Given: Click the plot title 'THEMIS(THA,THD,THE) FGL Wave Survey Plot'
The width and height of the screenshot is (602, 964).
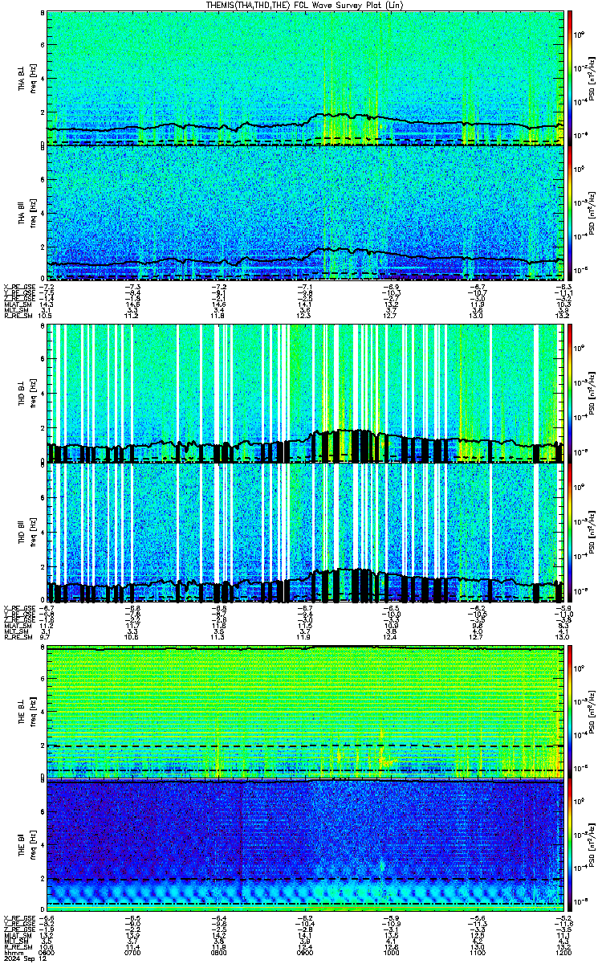Looking at the screenshot, I should click(306, 5).
